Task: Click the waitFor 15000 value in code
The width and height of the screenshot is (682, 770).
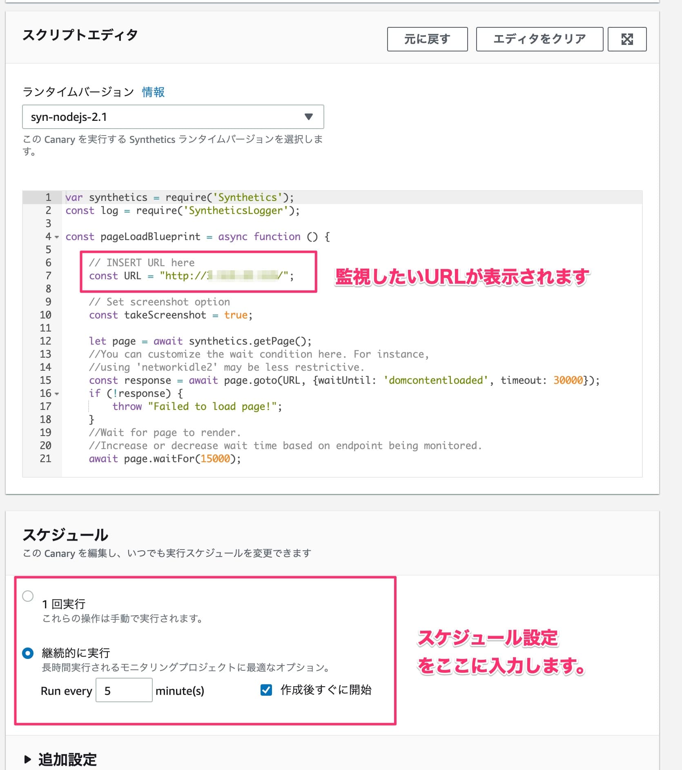Action: (x=215, y=459)
